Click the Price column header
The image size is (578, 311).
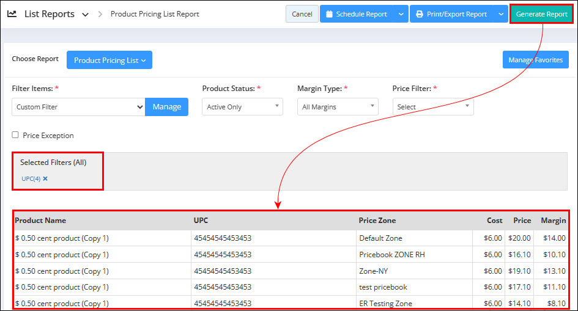(522, 221)
